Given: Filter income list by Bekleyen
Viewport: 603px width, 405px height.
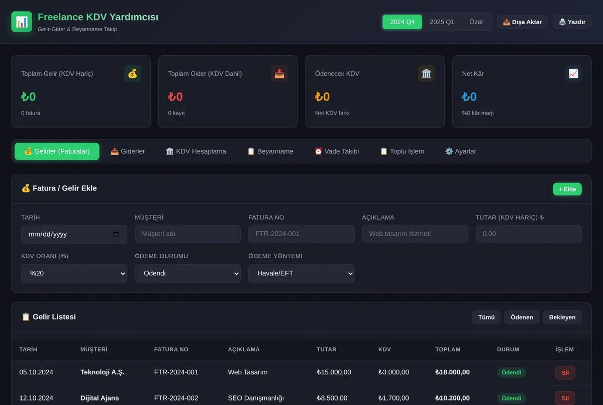Looking at the screenshot, I should 562,317.
